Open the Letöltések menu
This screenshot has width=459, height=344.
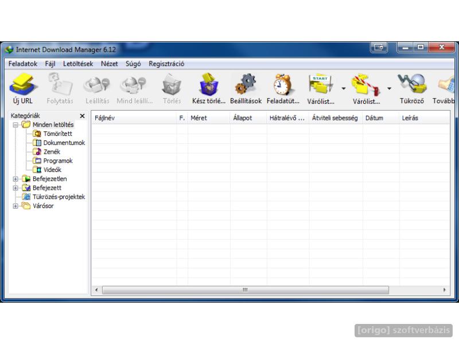coord(78,64)
